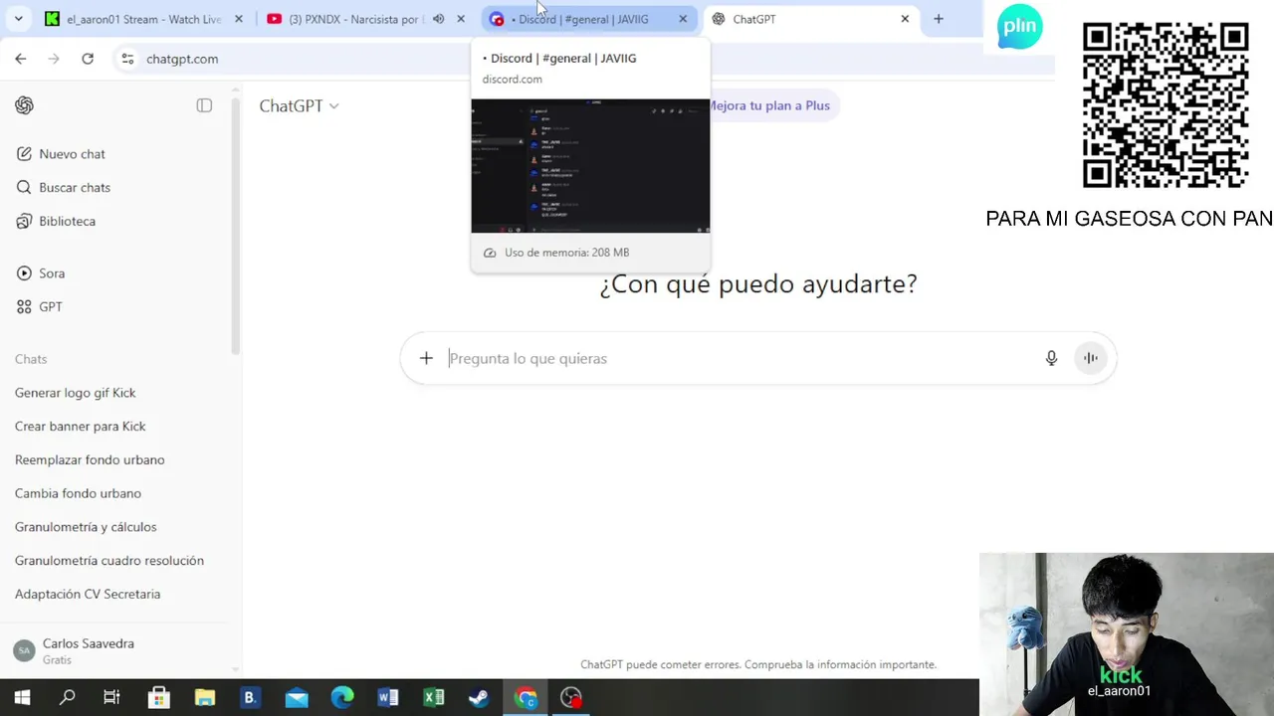Viewport: 1274px width, 716px height.
Task: Launch Microsoft Edge from the taskbar
Action: point(342,698)
